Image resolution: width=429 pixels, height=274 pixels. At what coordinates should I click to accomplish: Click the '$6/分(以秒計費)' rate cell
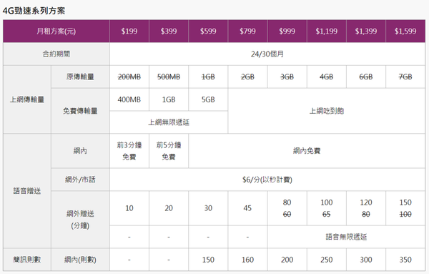tap(267, 180)
